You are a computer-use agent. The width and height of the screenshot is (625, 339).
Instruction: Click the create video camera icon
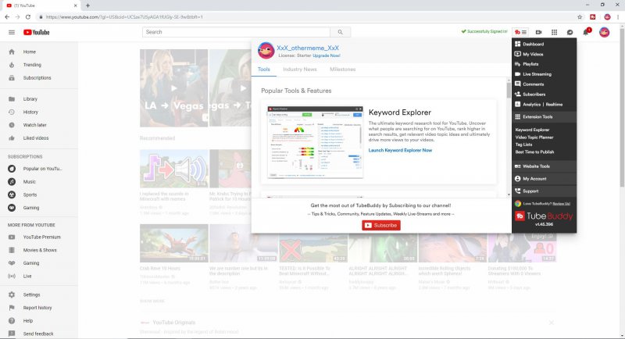point(538,32)
